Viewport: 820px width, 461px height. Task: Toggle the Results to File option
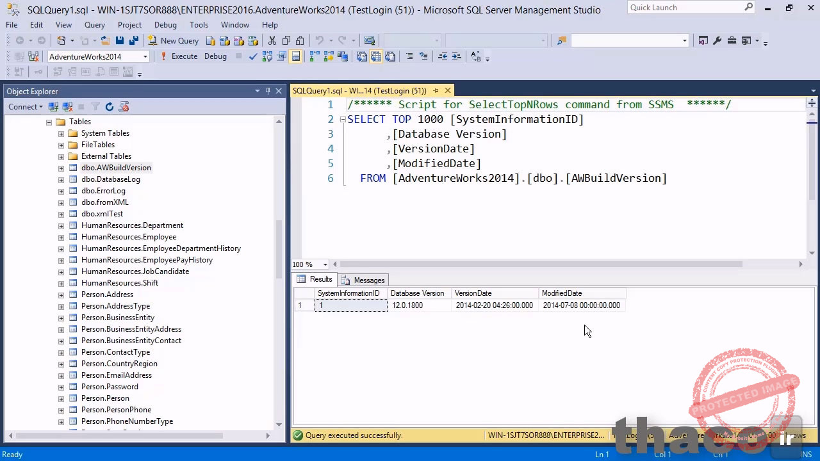[390, 56]
